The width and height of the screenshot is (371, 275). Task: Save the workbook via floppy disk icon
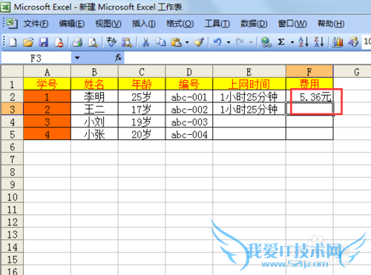point(44,42)
